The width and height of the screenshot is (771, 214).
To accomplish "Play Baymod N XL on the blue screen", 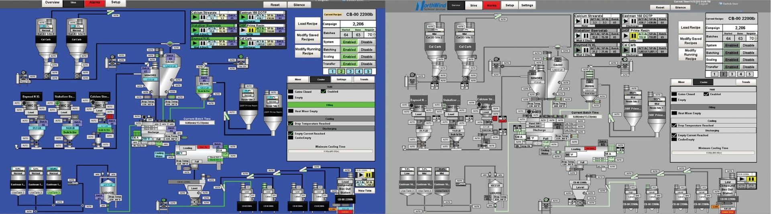I will [195, 43].
